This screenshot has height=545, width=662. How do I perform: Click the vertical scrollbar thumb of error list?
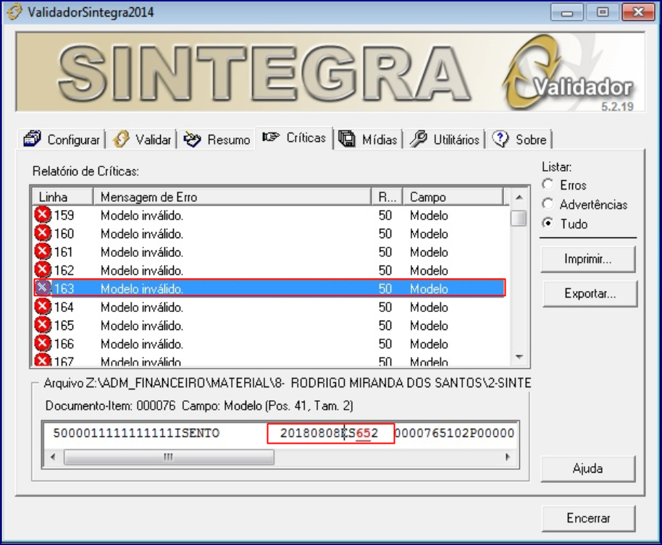pos(519,218)
